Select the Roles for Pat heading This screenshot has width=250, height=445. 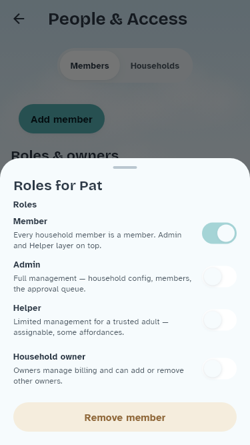pyautogui.click(x=58, y=185)
